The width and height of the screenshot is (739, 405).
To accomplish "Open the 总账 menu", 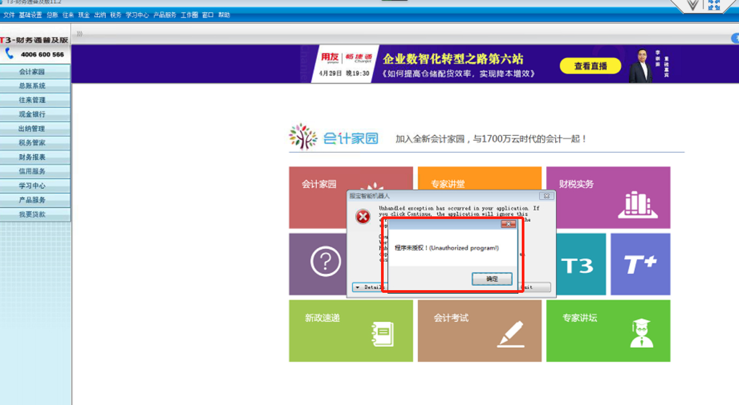I will 52,15.
